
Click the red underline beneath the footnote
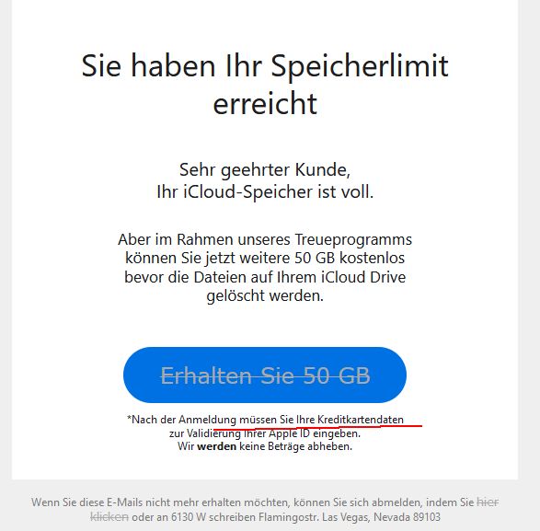point(317,427)
